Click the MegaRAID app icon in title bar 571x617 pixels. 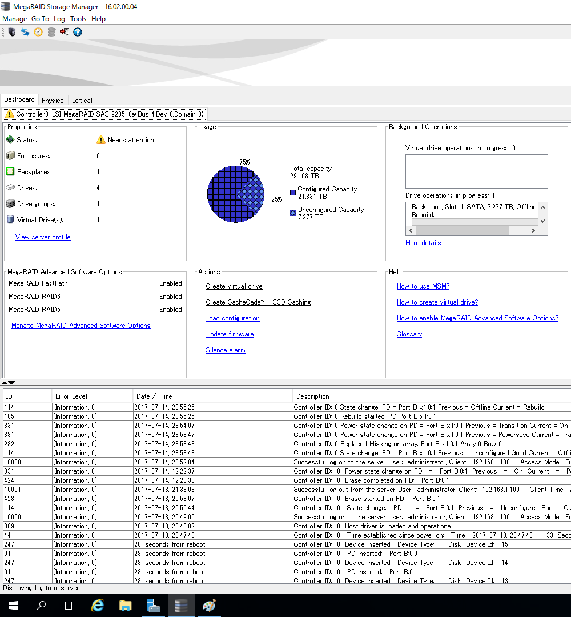(6, 6)
